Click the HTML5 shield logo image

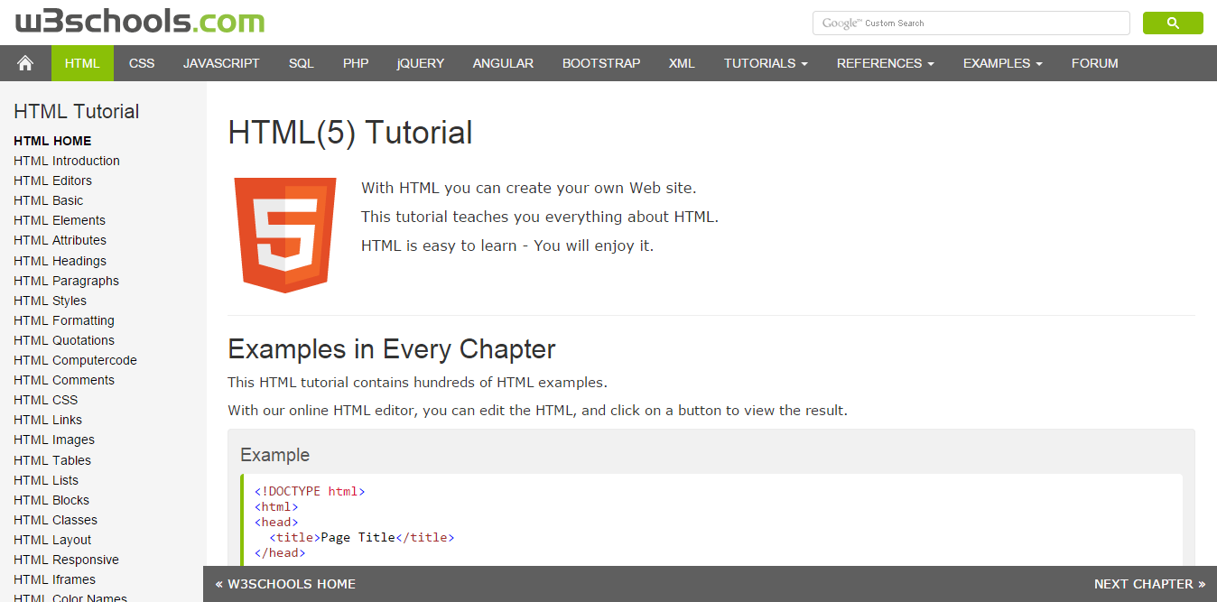pos(285,235)
